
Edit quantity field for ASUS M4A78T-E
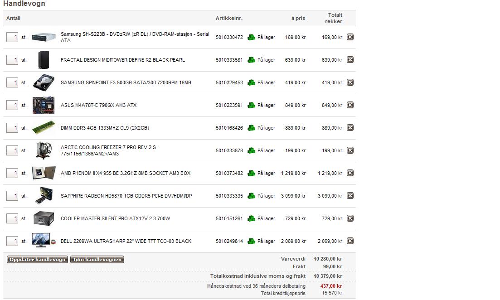pyautogui.click(x=12, y=105)
